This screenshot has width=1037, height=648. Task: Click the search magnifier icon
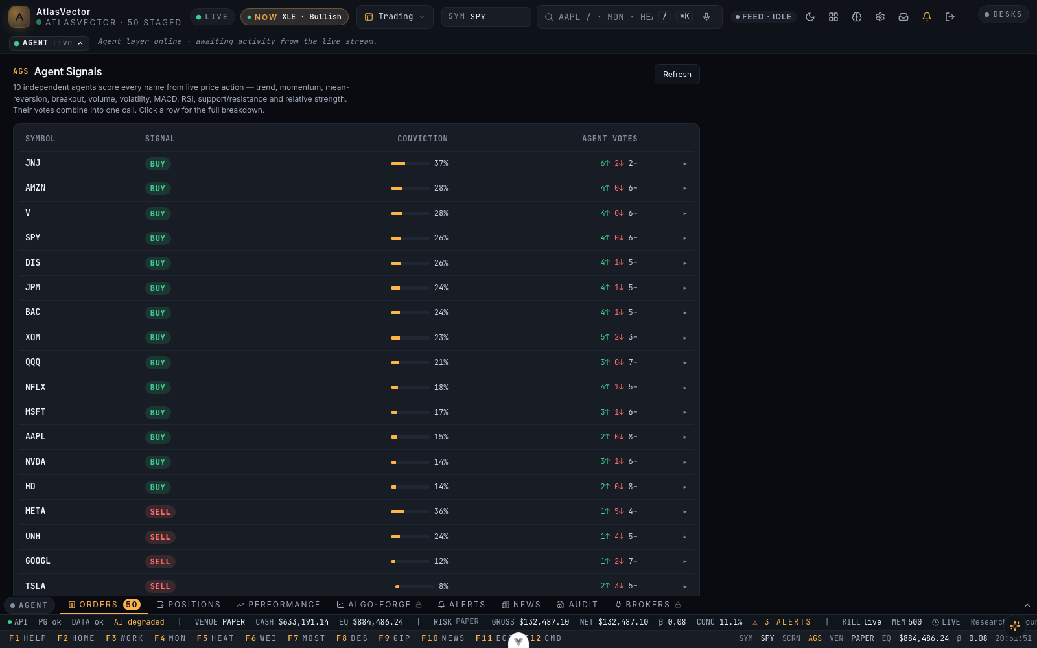click(x=549, y=17)
